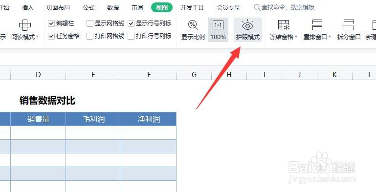Click the 拆分窗口 label
The width and height of the screenshot is (376, 192).
(x=349, y=37)
